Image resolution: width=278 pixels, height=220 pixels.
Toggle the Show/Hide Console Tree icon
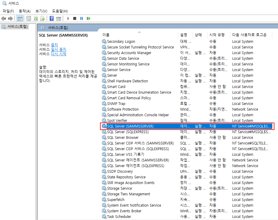coord(20,18)
